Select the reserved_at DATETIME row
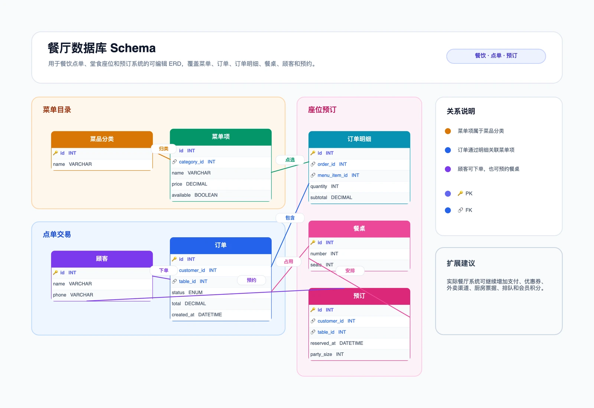 (x=359, y=343)
